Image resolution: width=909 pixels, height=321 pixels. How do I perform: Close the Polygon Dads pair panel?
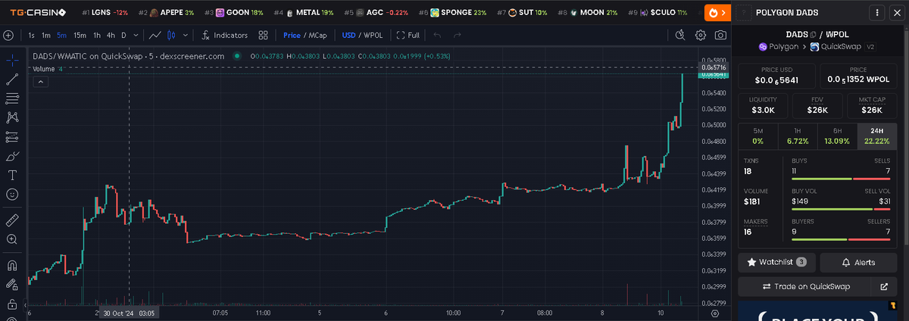point(897,13)
